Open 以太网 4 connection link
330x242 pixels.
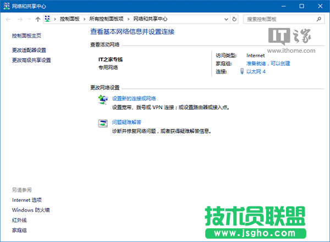[256, 72]
